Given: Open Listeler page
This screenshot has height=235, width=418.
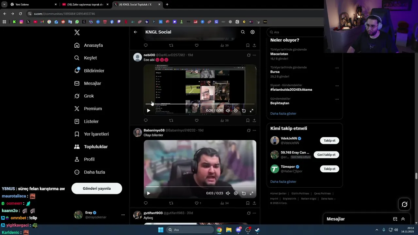Looking at the screenshot, I should 87,121.
